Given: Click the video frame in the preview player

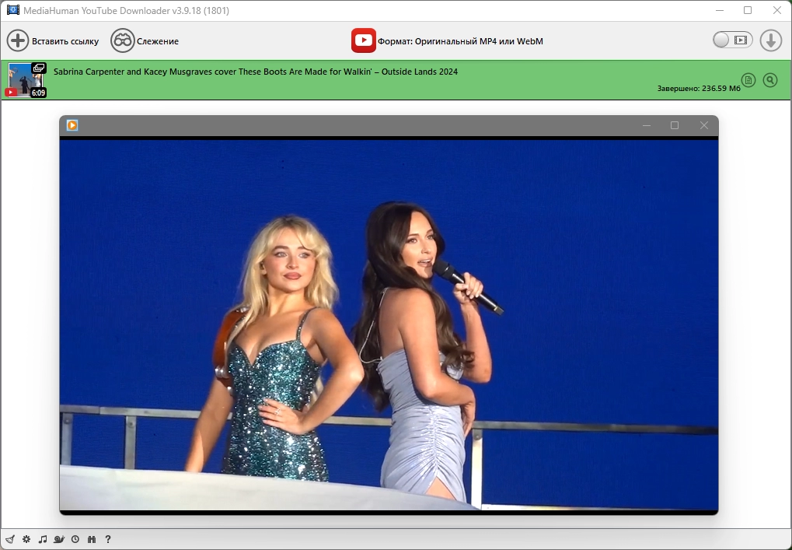Looking at the screenshot, I should tap(389, 325).
